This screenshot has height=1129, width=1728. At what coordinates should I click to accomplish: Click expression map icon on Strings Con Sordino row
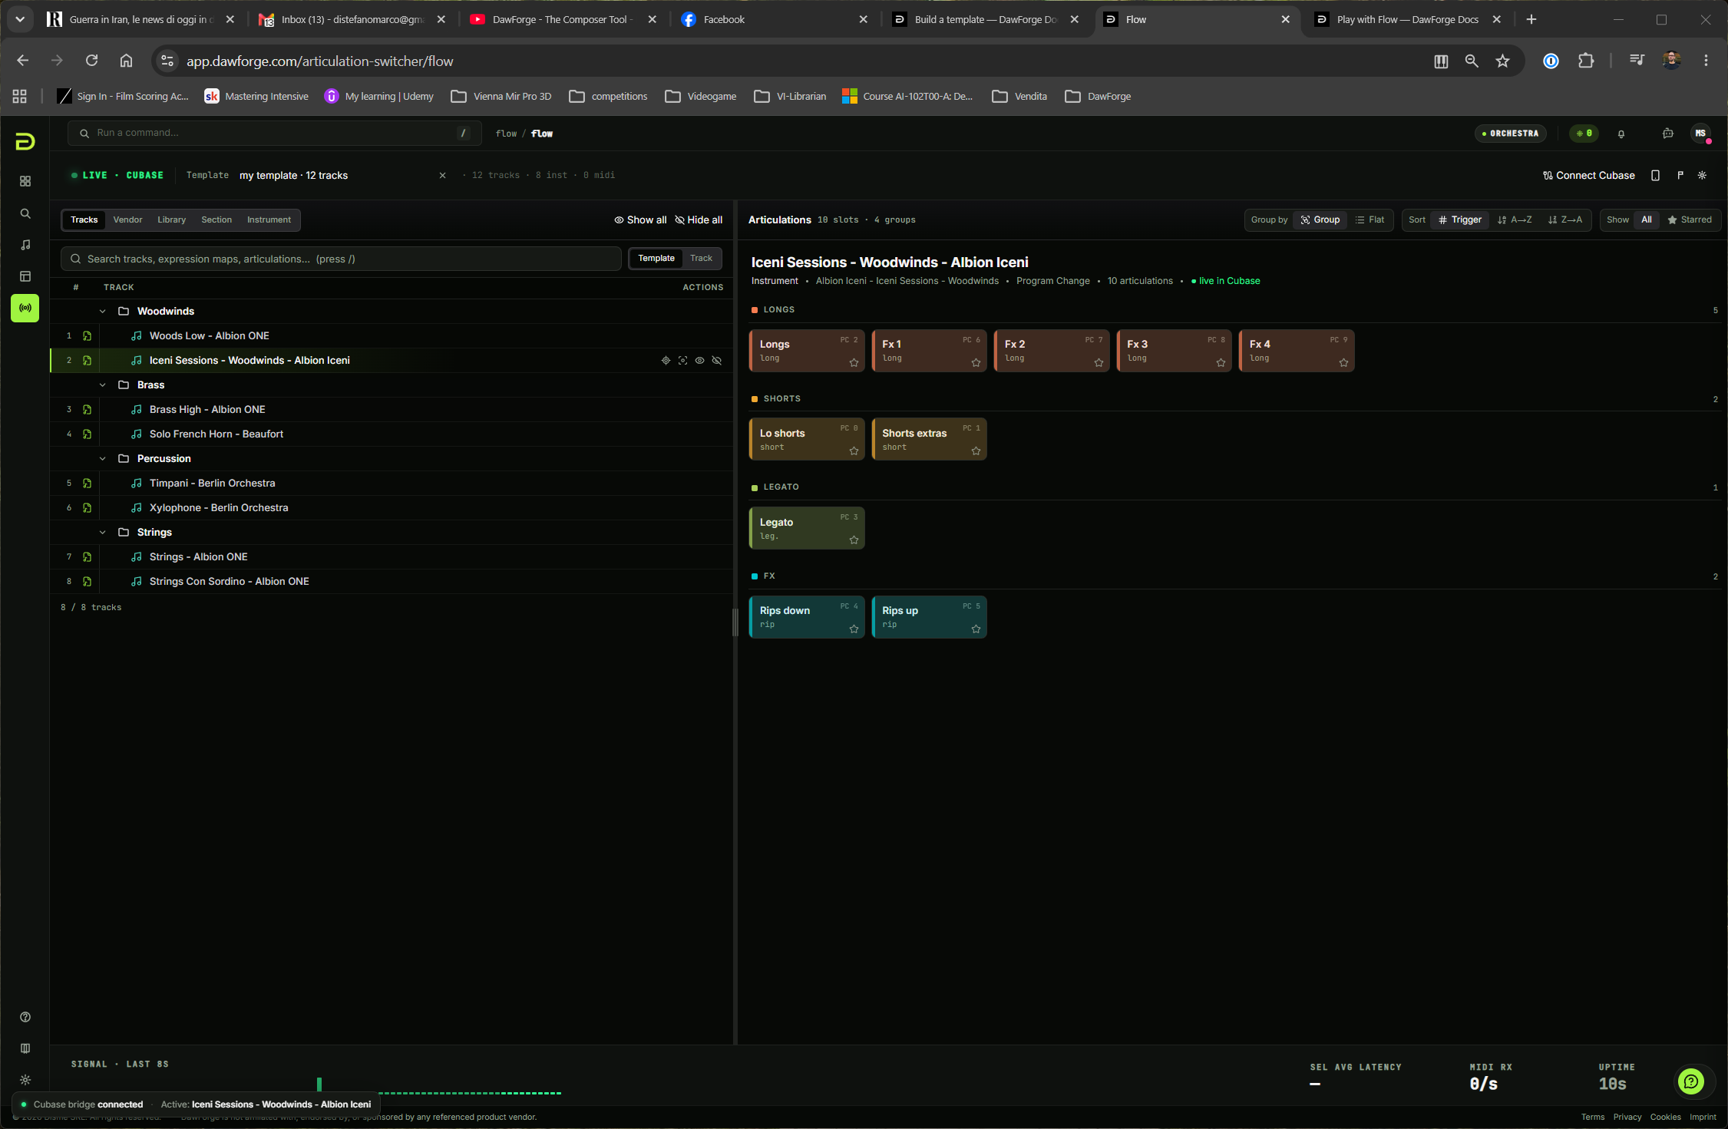tap(87, 582)
